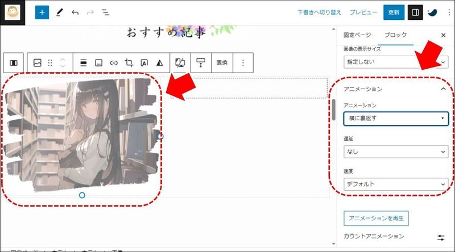Screen dimensions: 455x252
Task: Toggle the device display restriction icon
Action: 180,63
